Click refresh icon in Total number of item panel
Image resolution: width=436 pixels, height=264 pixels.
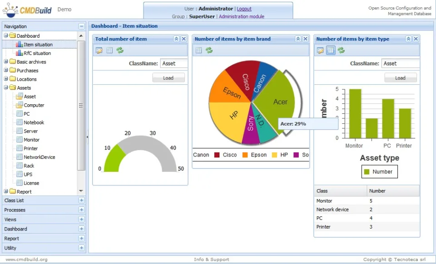click(120, 50)
